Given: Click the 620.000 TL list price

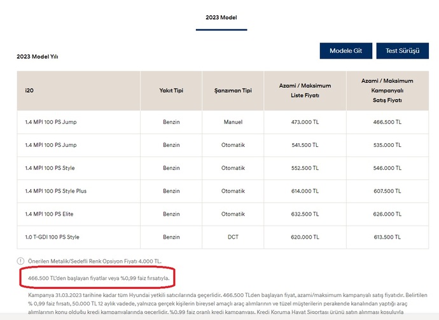Looking at the screenshot, I should pos(305,237).
